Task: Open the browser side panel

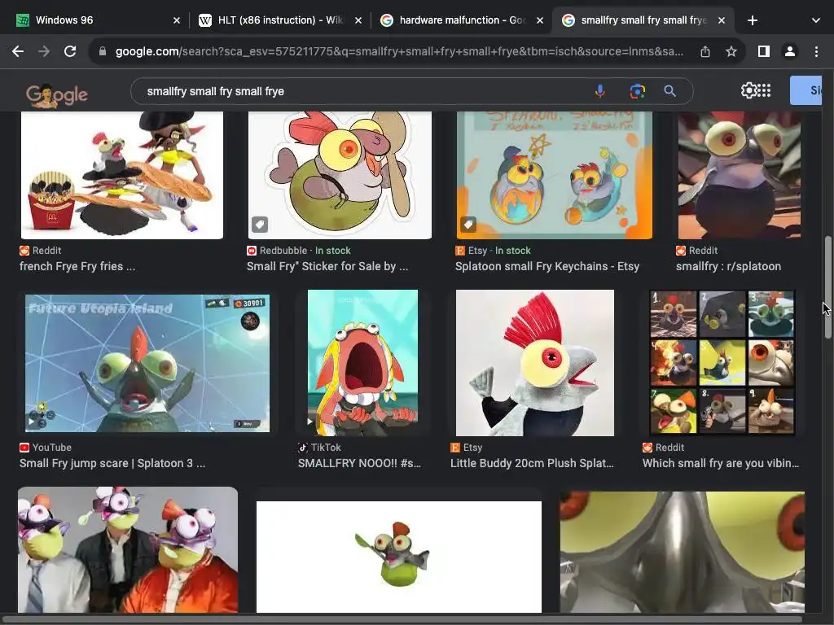Action: point(764,51)
